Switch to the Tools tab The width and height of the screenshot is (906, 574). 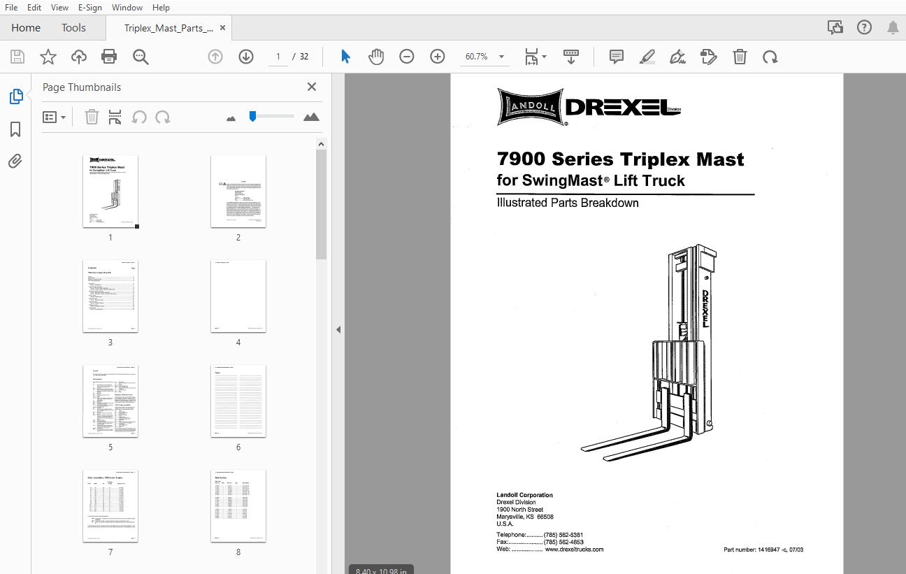73,28
